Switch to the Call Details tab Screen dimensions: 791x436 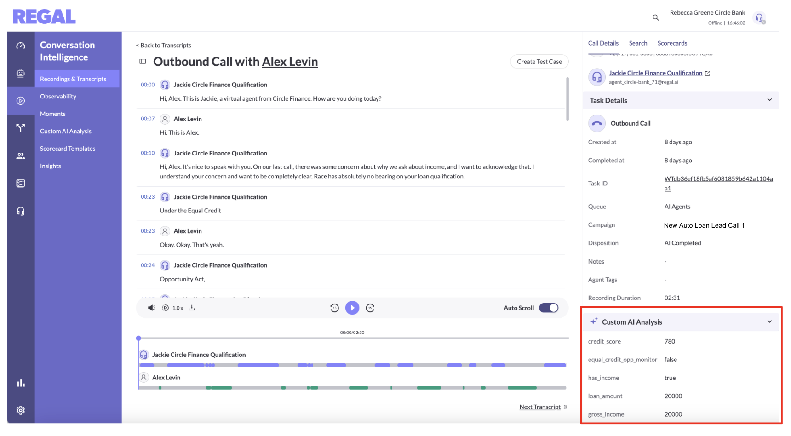[x=603, y=43]
